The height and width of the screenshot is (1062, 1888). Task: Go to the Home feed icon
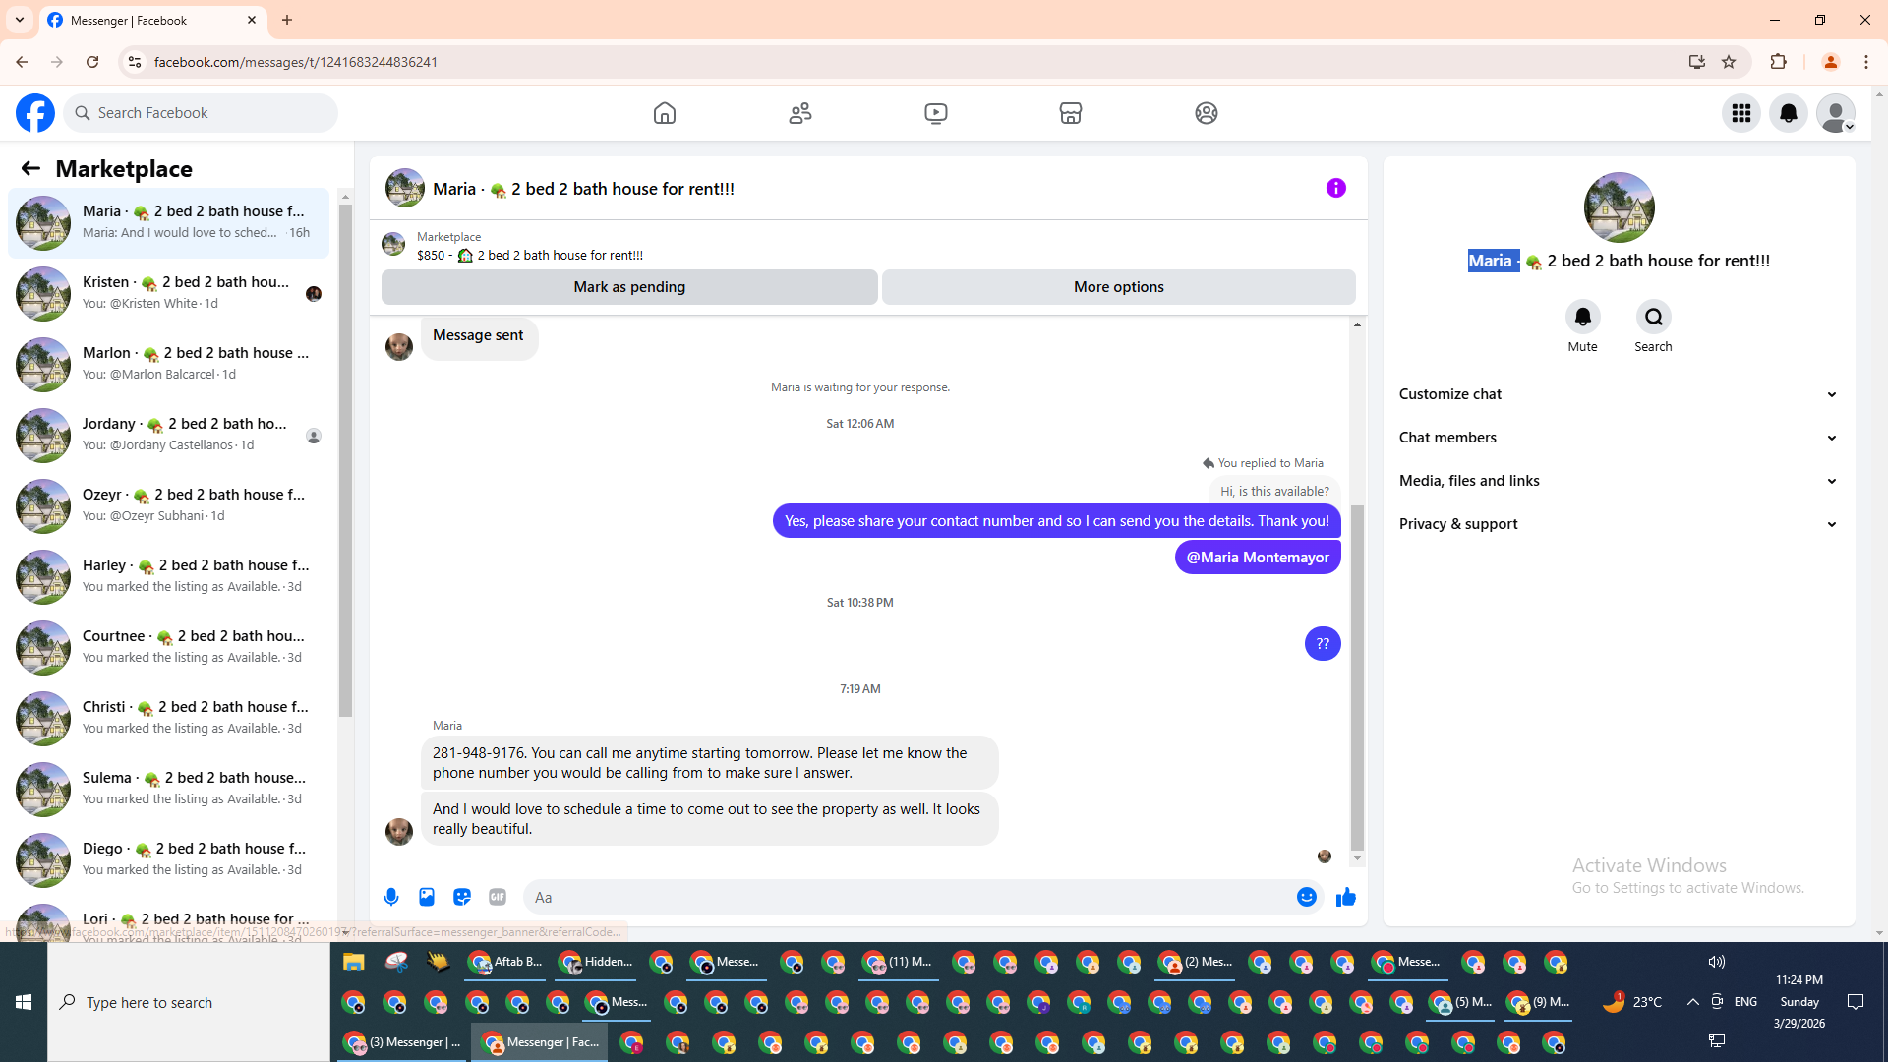pyautogui.click(x=665, y=113)
